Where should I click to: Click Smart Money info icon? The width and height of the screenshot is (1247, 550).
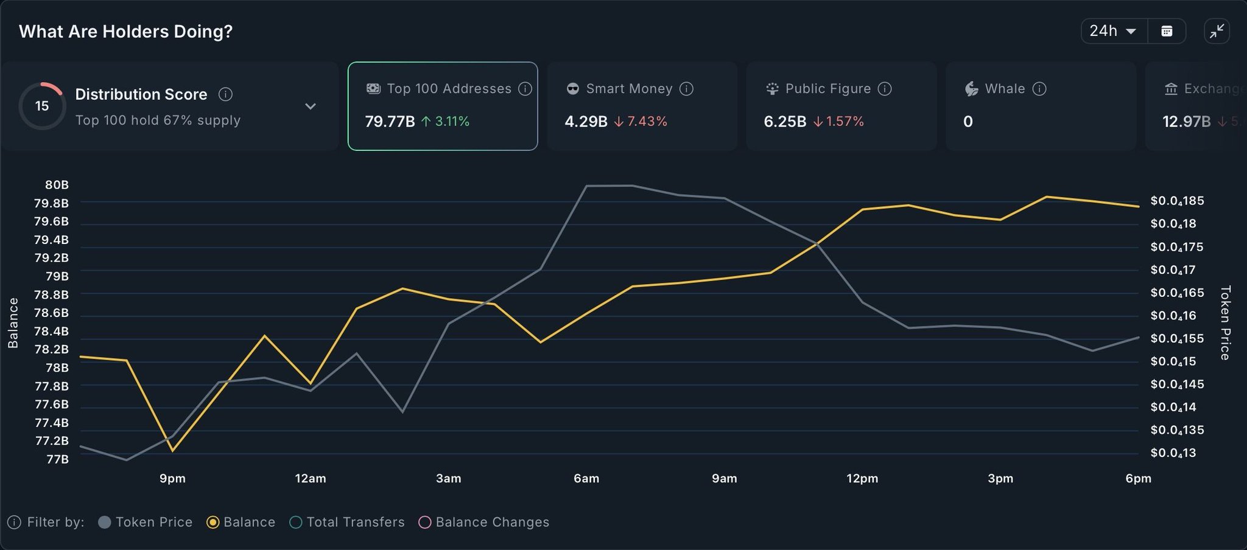tap(686, 89)
